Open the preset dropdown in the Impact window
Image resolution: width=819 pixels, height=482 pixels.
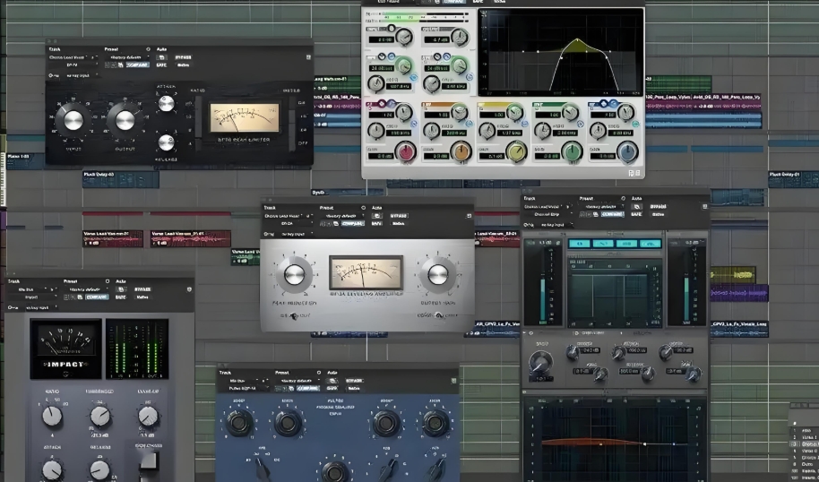(88, 289)
